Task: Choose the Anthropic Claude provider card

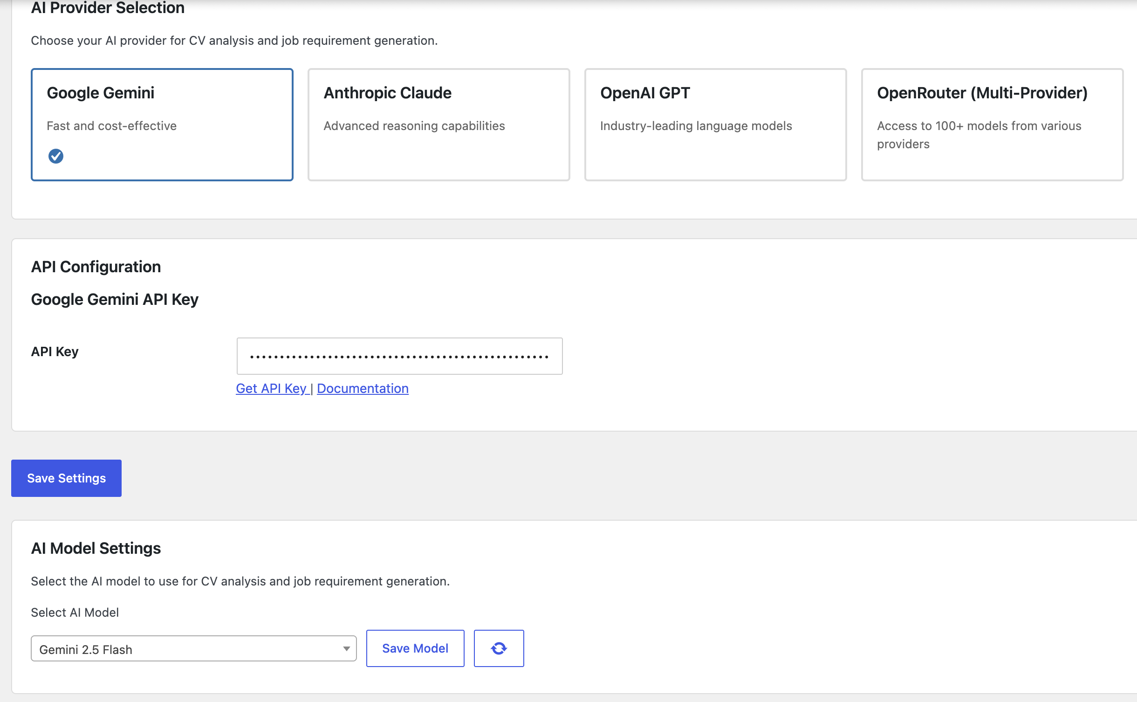Action: pyautogui.click(x=439, y=124)
